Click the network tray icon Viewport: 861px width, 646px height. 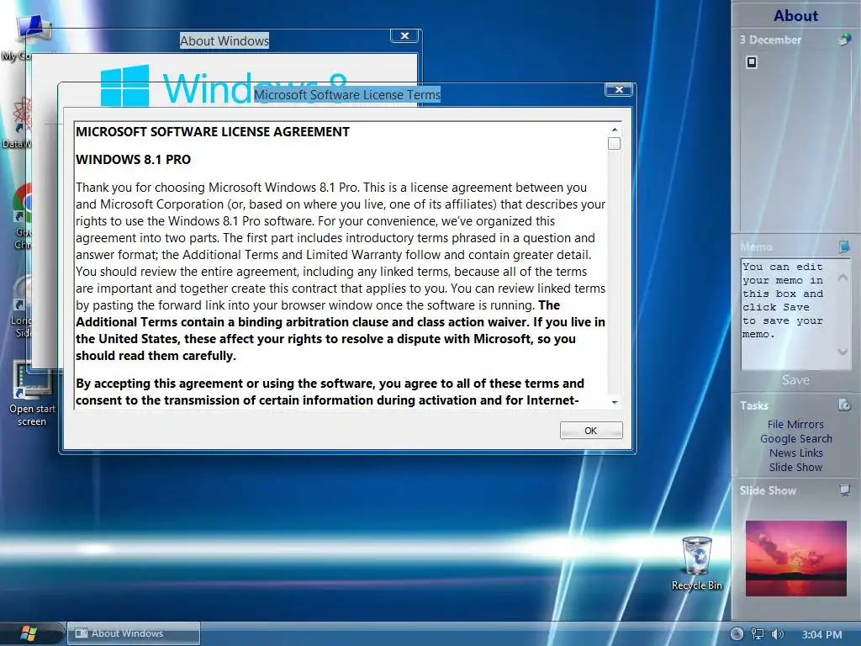click(x=758, y=634)
